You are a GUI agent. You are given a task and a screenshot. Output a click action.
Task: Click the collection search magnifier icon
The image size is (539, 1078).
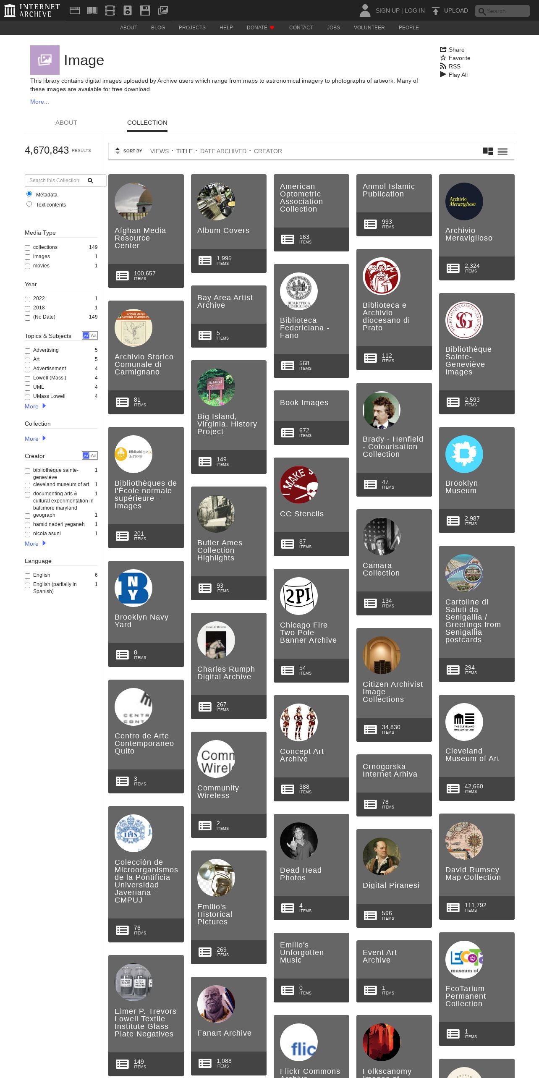click(x=90, y=181)
